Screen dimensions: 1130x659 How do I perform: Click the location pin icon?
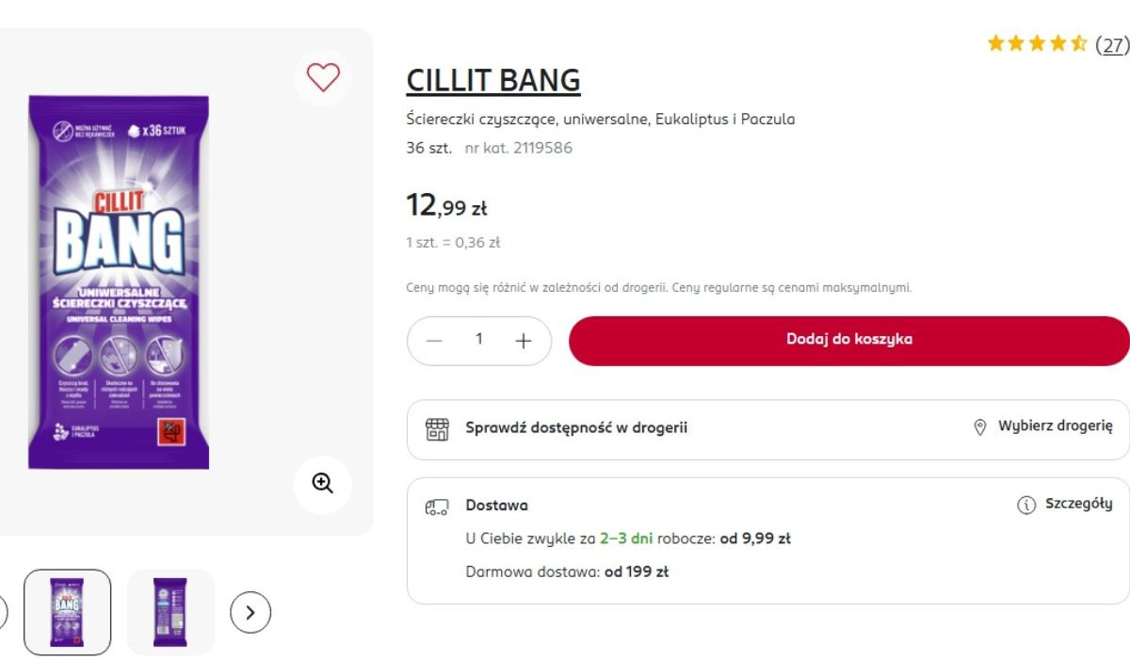(x=979, y=427)
